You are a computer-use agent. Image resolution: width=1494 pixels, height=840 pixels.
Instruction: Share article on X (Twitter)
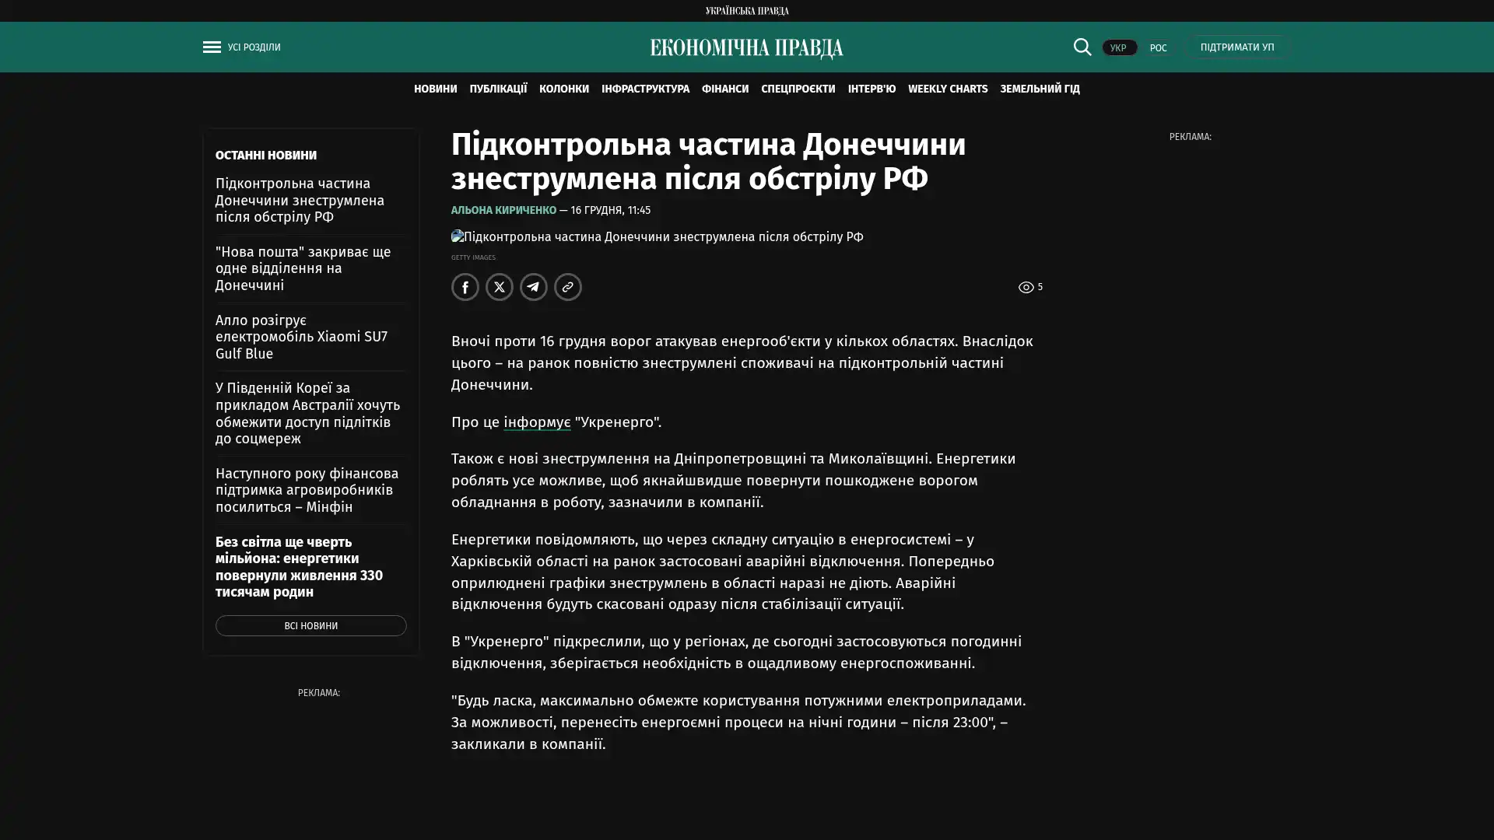[500, 287]
